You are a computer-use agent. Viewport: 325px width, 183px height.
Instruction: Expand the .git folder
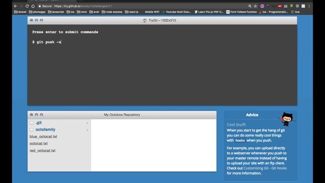[x=39, y=123]
